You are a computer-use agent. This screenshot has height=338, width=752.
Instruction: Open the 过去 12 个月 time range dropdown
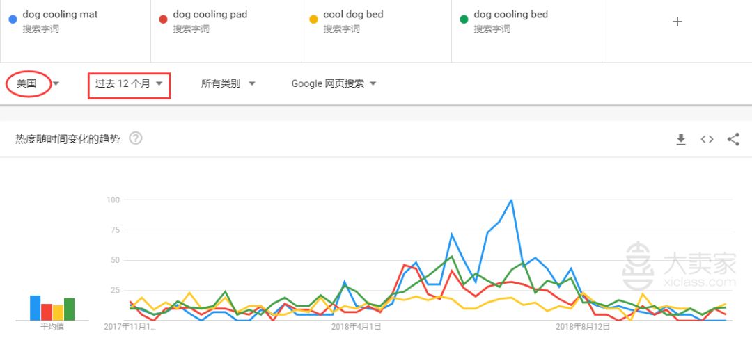[x=129, y=83]
